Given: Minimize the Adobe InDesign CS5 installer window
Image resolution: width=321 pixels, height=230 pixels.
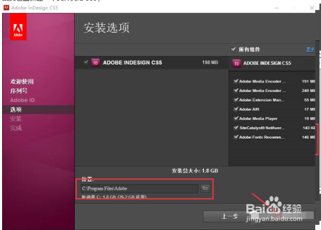Looking at the screenshot, I should point(277,8).
